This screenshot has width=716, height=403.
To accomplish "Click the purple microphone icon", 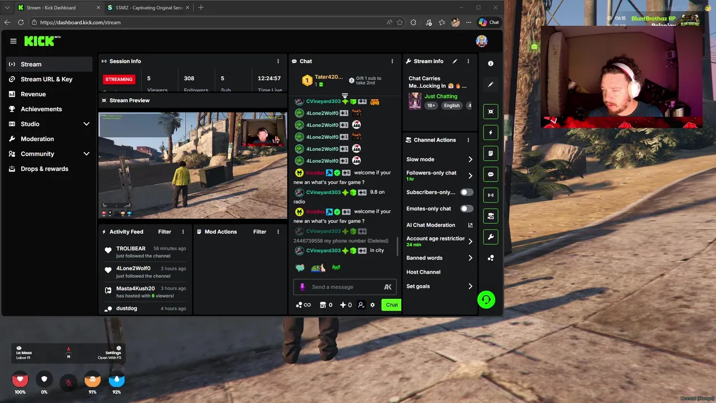I will pos(302,287).
